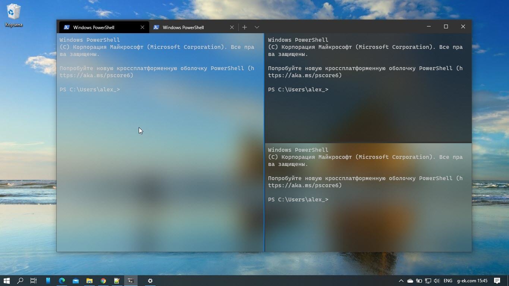Open the taskbar clock showing 15:45
The image size is (509, 286).
(x=472, y=281)
